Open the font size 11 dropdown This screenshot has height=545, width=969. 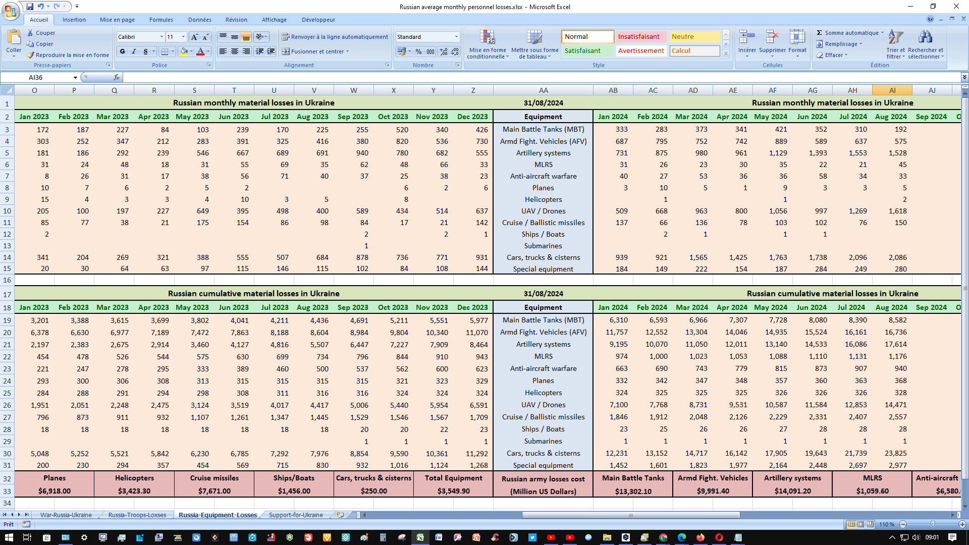183,37
